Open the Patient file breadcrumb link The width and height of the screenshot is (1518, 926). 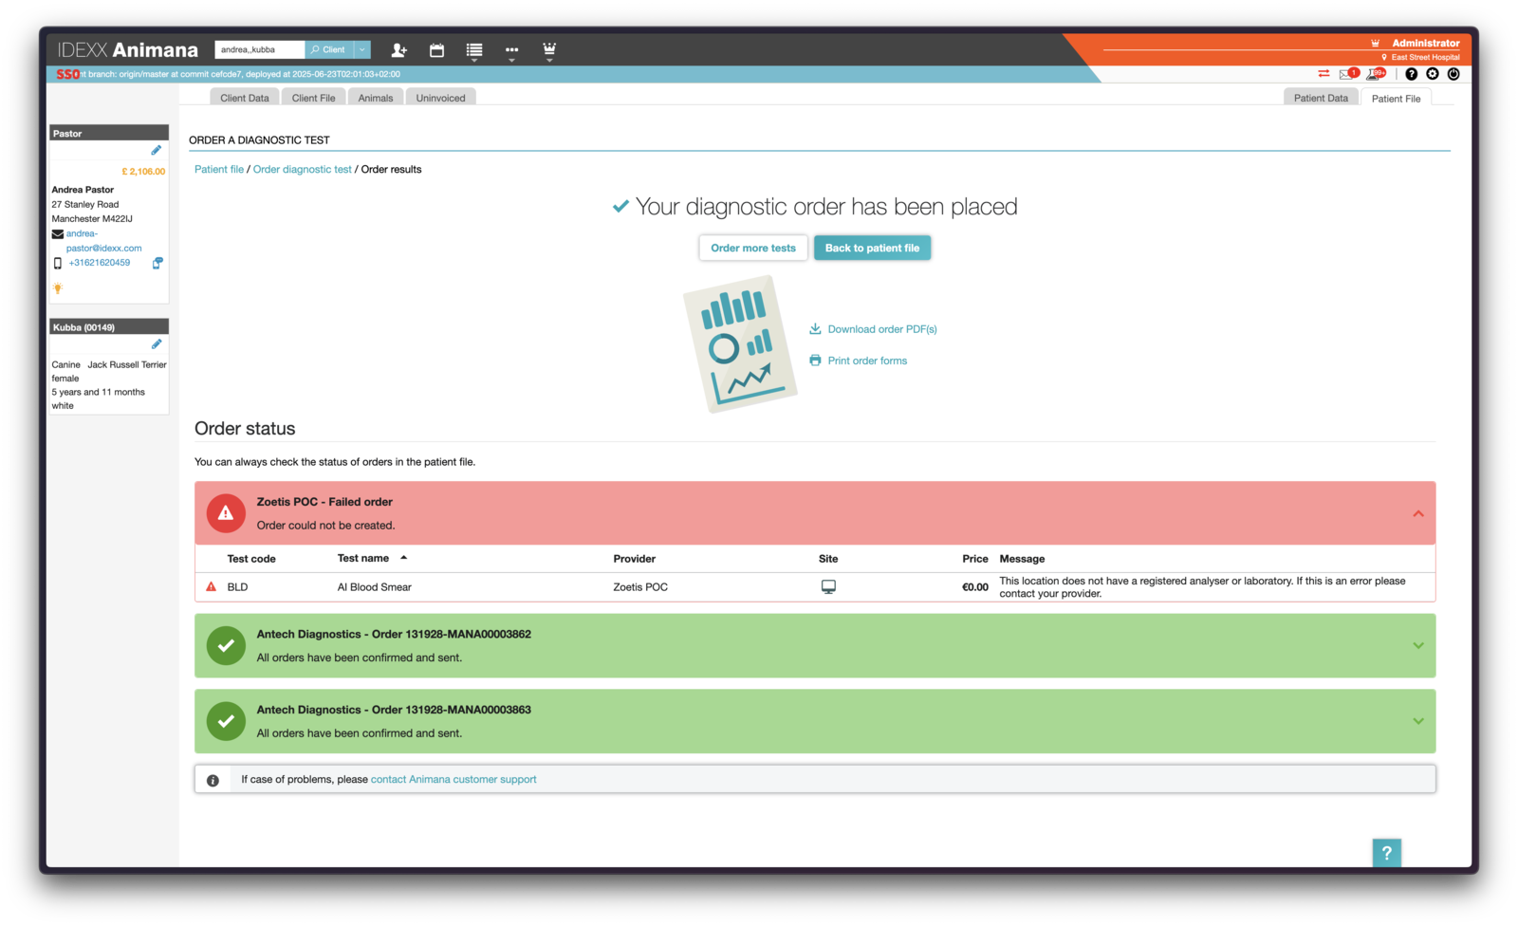219,169
